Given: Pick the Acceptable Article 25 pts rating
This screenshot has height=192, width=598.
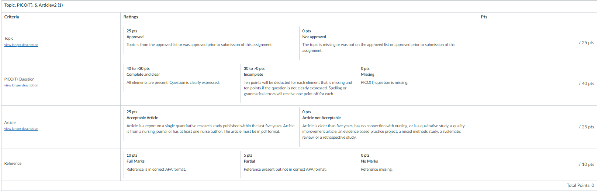Looking at the screenshot, I should [211, 127].
